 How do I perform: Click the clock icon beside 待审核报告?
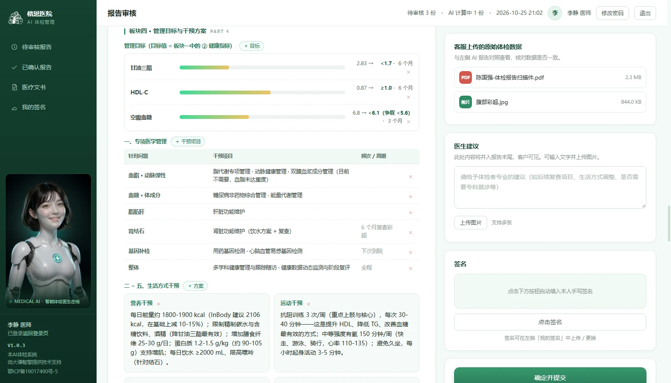(14, 47)
